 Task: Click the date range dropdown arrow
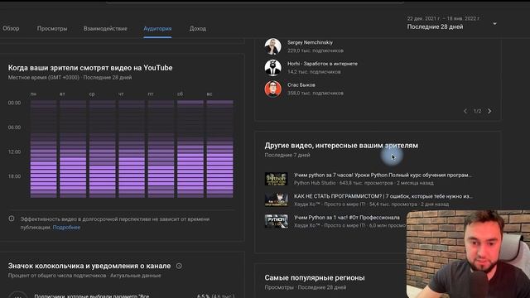pyautogui.click(x=494, y=24)
